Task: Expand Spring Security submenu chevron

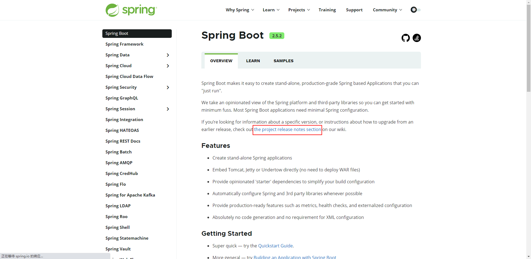Action: [168, 87]
